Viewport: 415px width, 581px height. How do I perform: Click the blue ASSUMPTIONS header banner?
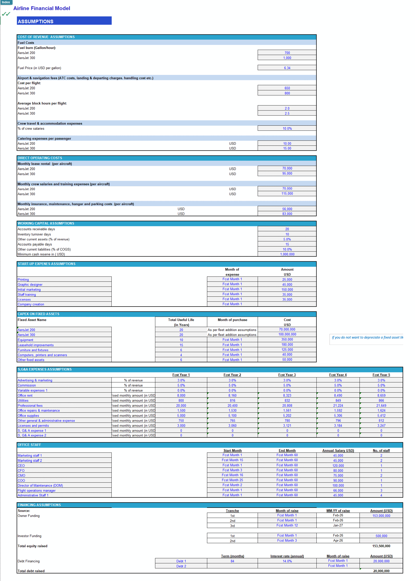point(64,21)
